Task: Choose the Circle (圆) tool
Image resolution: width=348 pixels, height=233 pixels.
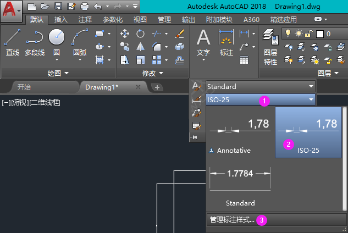Action: (57, 42)
